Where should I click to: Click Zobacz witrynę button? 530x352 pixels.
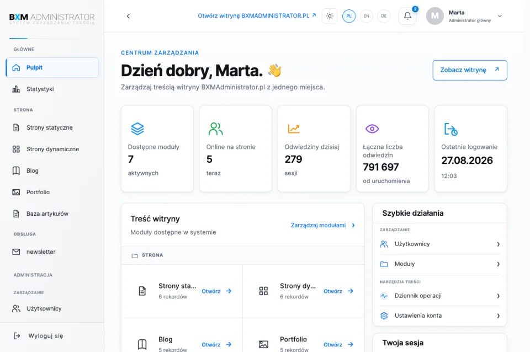click(469, 70)
